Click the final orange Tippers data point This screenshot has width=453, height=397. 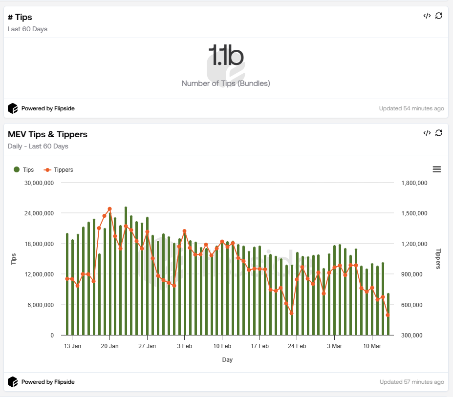coord(388,315)
